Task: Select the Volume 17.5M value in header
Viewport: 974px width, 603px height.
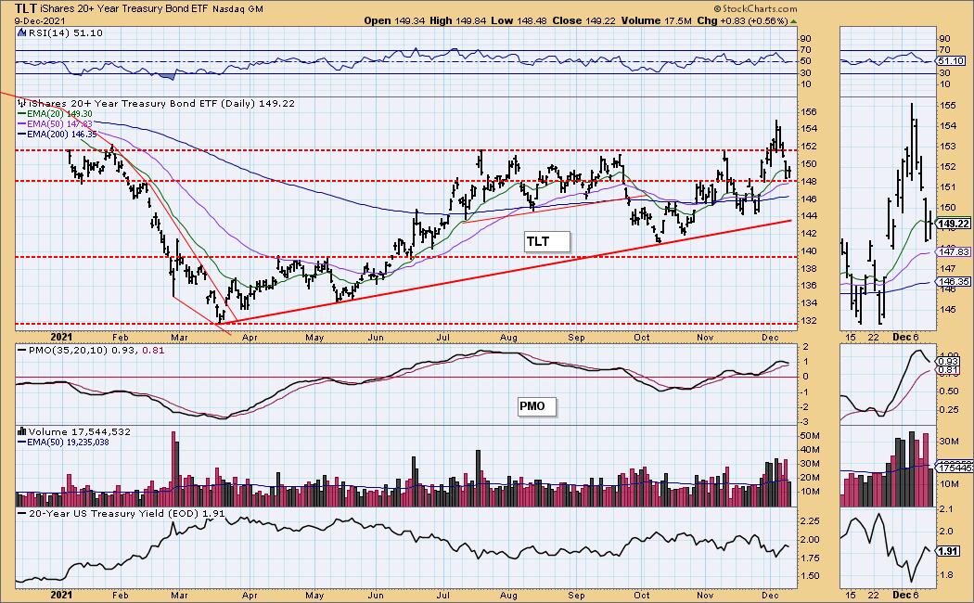Action: [655, 20]
